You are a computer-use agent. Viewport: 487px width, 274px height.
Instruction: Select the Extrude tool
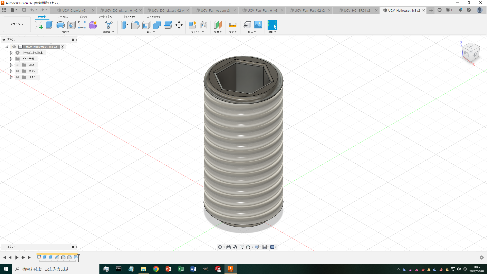click(50, 25)
